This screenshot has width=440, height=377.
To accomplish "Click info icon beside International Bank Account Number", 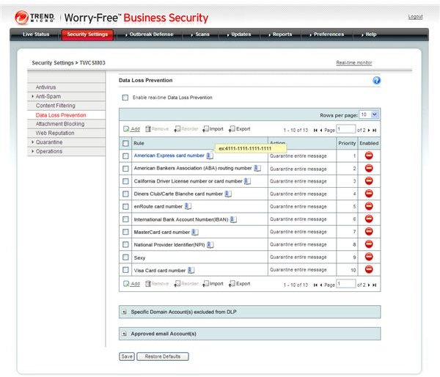I will coord(233,219).
